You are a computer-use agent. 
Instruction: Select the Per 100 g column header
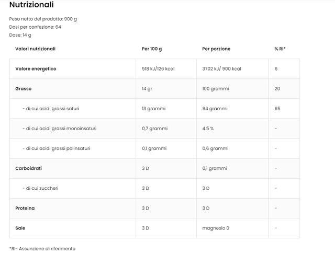tap(152, 49)
